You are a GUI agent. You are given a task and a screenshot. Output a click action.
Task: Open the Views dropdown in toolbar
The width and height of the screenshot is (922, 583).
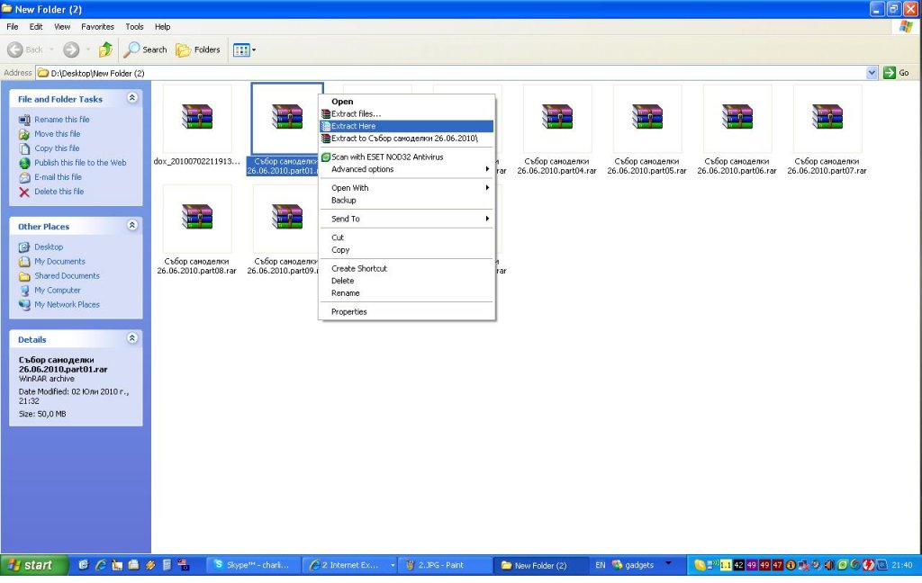(244, 49)
